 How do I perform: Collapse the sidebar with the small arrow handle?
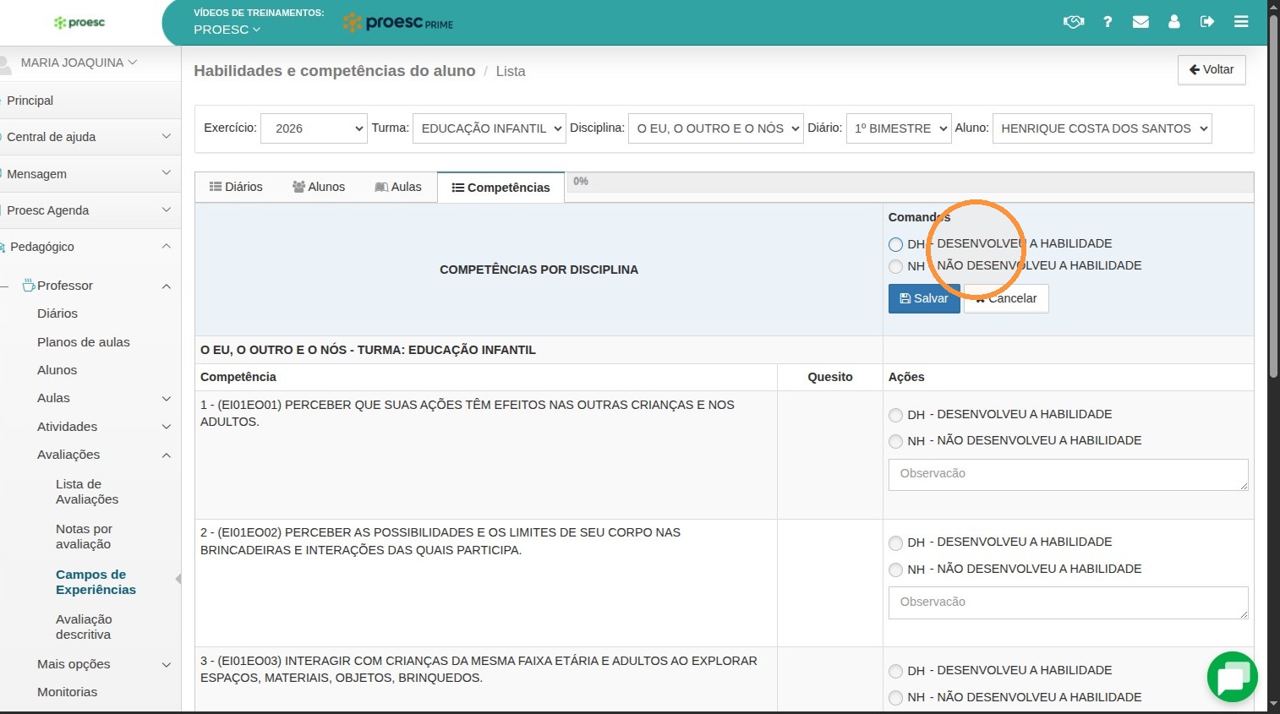coord(178,579)
